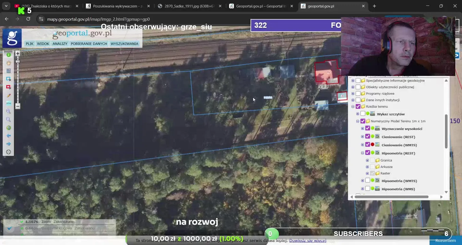Select the blue rectangle selection tool
This screenshot has height=245, width=462.
[9, 79]
